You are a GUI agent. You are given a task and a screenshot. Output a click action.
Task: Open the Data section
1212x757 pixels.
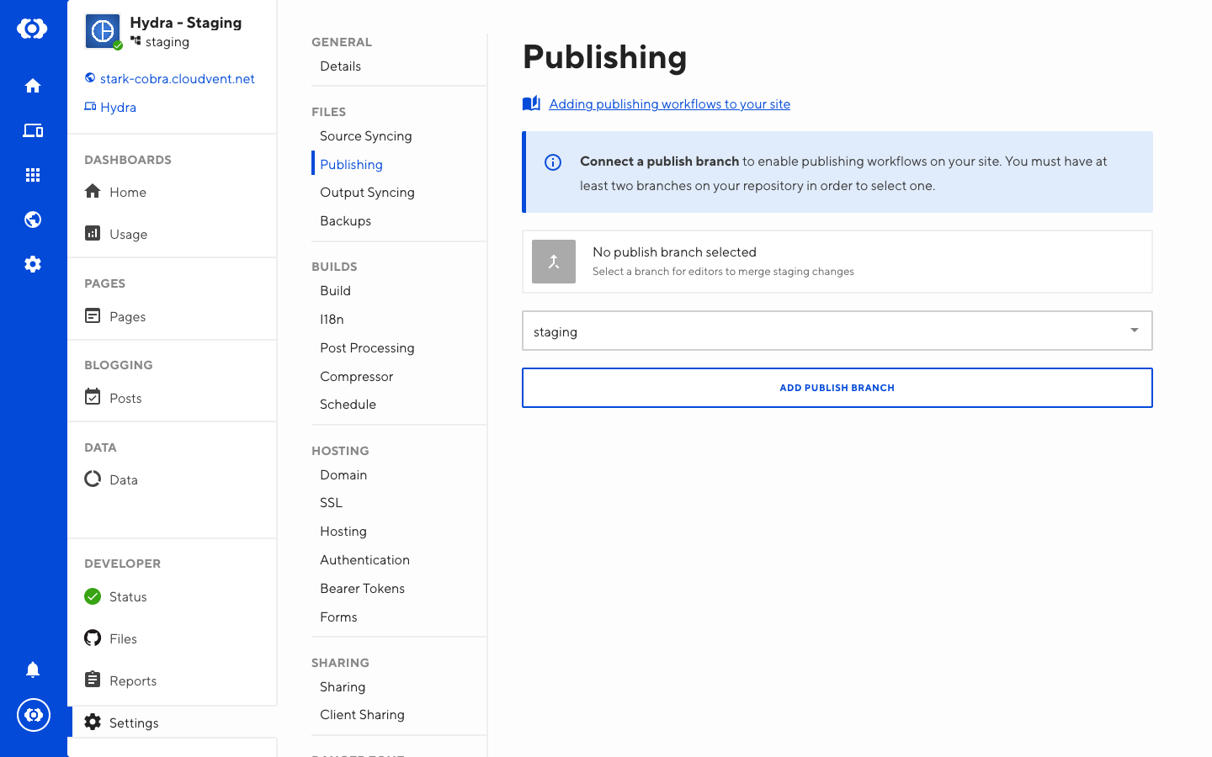[x=123, y=480]
